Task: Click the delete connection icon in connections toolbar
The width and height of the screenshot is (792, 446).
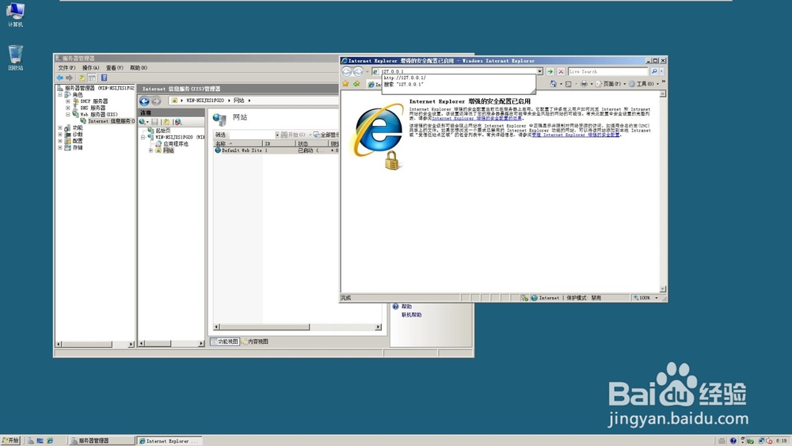Action: 177,122
